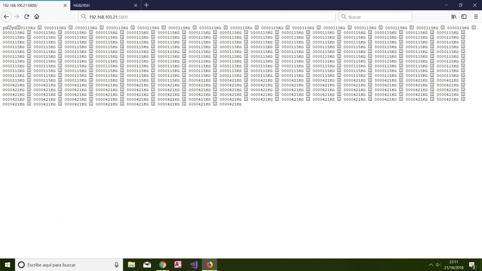Launch Google Chrome from the taskbar
The image size is (482, 271).
(163, 265)
